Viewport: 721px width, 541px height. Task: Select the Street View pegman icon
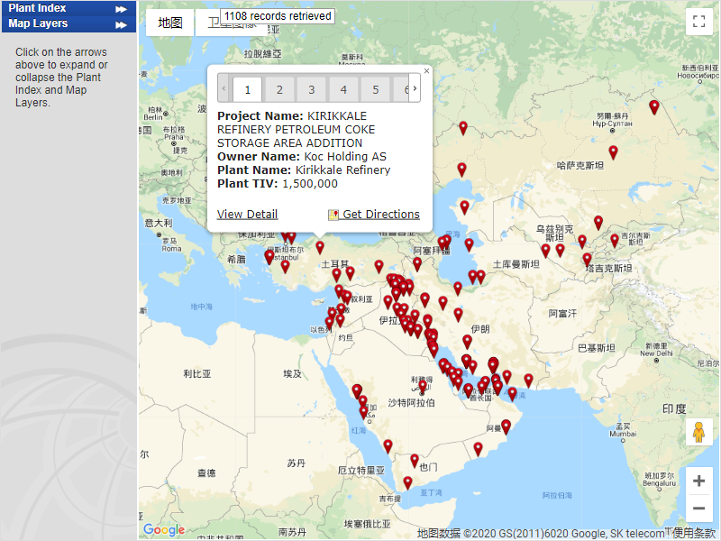click(698, 433)
